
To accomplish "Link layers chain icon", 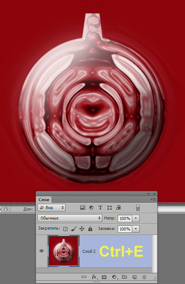I will click(84, 277).
